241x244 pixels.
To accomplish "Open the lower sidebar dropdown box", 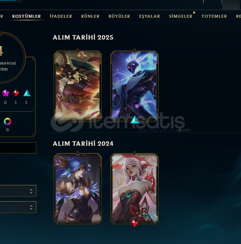I will 18,207.
